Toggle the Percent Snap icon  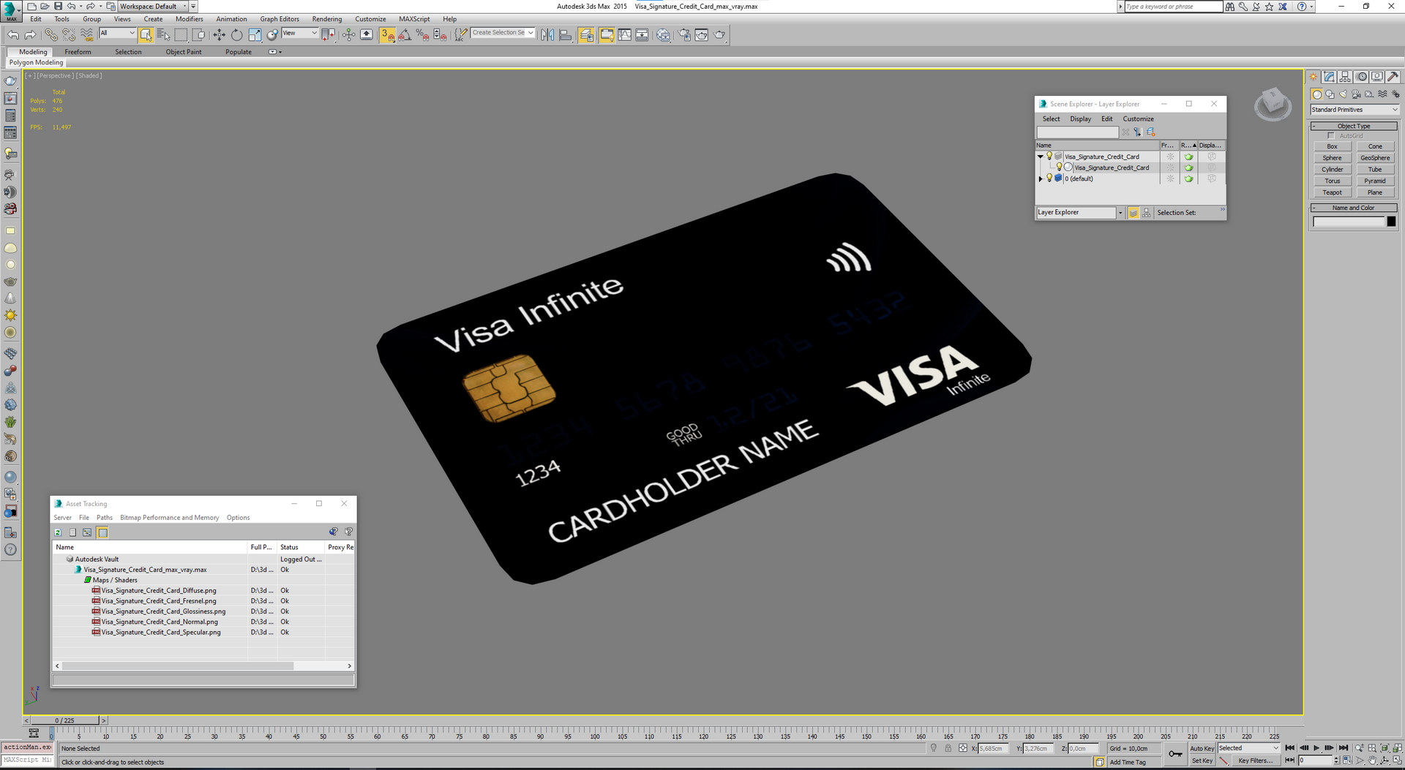tap(422, 34)
